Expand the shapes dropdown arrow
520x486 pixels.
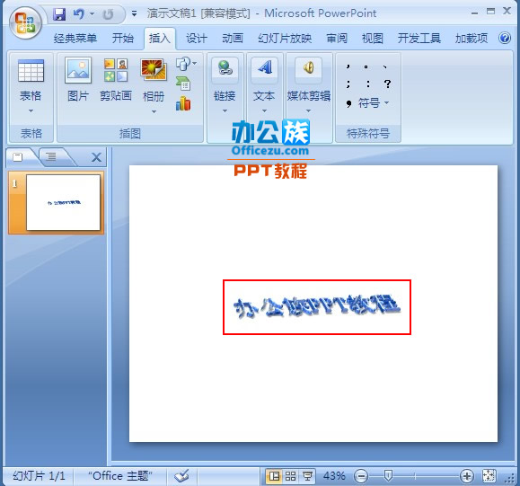click(194, 63)
